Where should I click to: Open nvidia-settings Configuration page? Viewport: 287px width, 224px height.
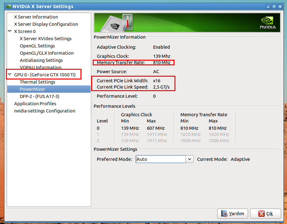click(x=45, y=111)
